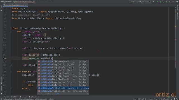Choose setWindowModified from completion list
The width and height of the screenshot is (179, 100).
pos(63,79)
